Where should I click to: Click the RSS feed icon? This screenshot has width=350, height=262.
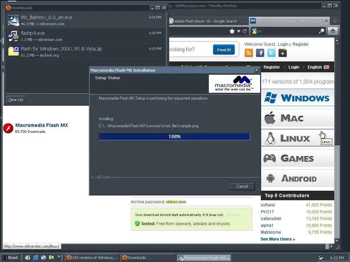click(x=249, y=53)
